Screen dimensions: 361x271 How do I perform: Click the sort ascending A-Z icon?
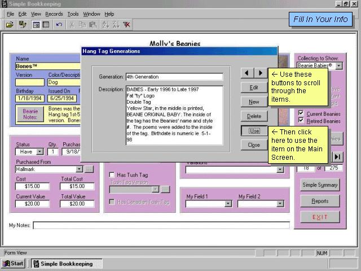[105, 25]
